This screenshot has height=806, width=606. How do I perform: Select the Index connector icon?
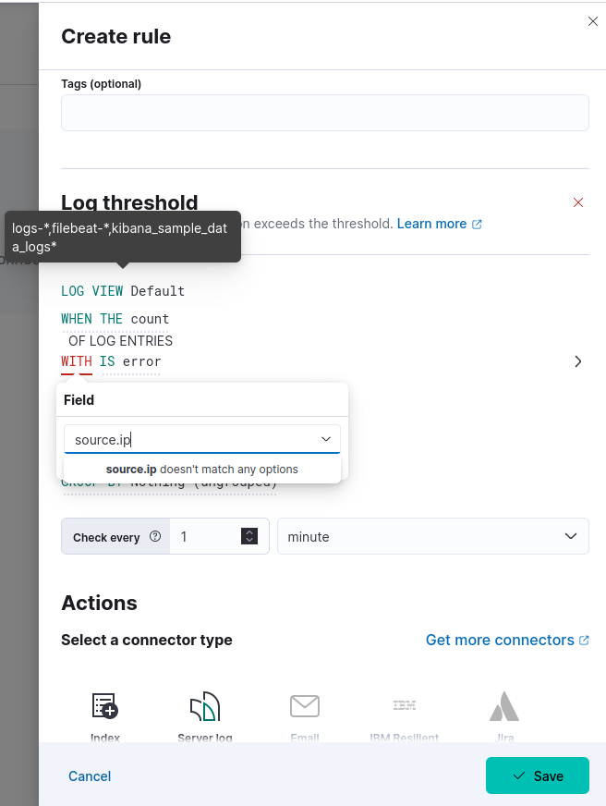tap(105, 707)
